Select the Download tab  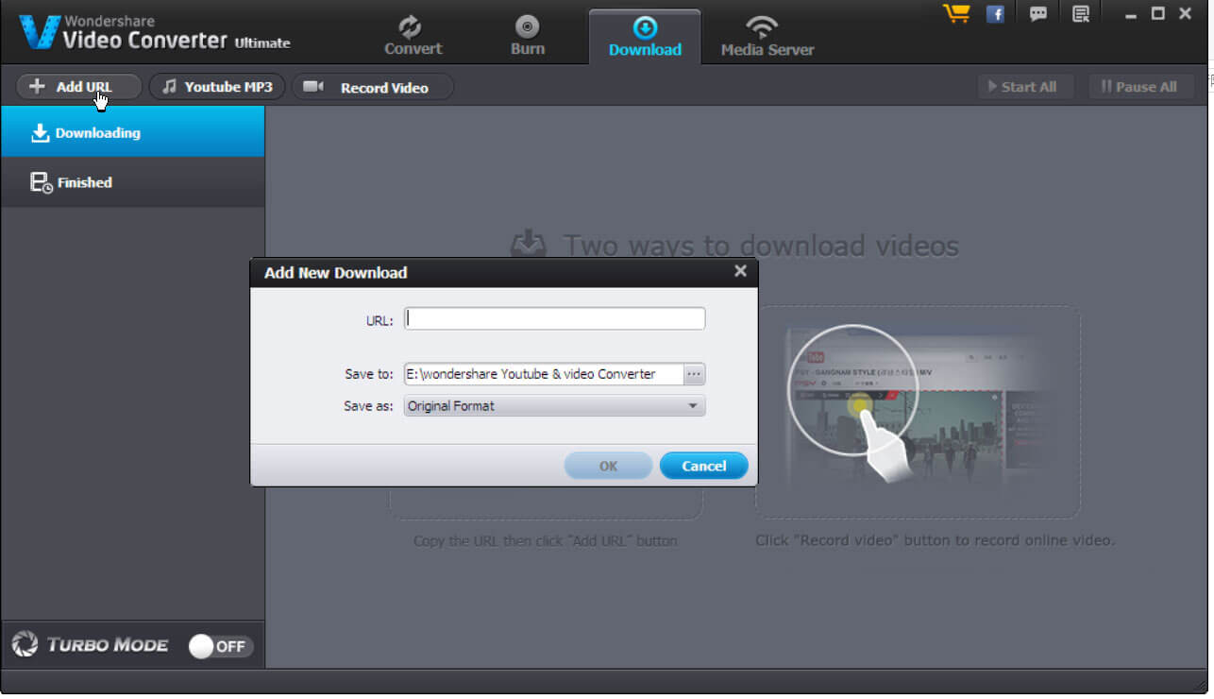pos(645,37)
